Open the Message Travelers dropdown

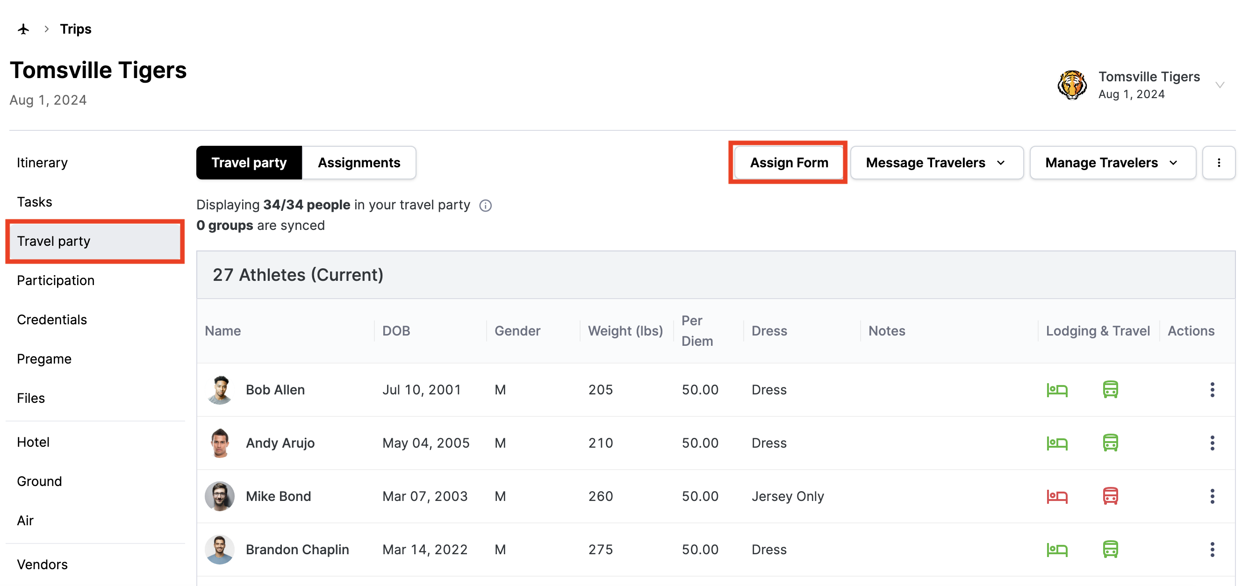tap(936, 162)
